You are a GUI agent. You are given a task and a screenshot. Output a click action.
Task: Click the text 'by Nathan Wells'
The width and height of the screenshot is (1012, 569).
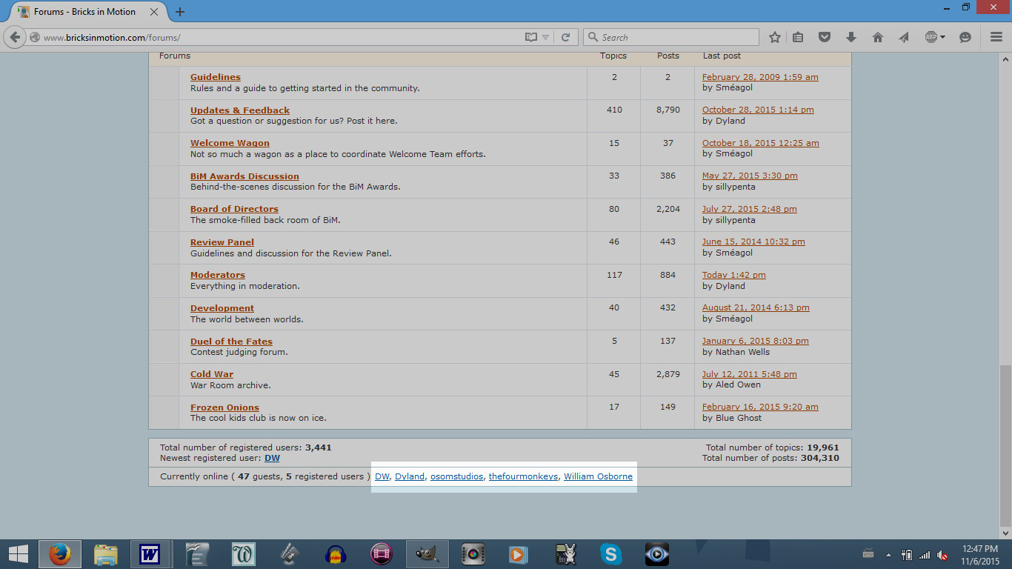[736, 352]
